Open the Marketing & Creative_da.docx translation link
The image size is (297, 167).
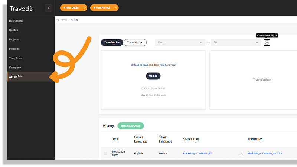point(265,154)
